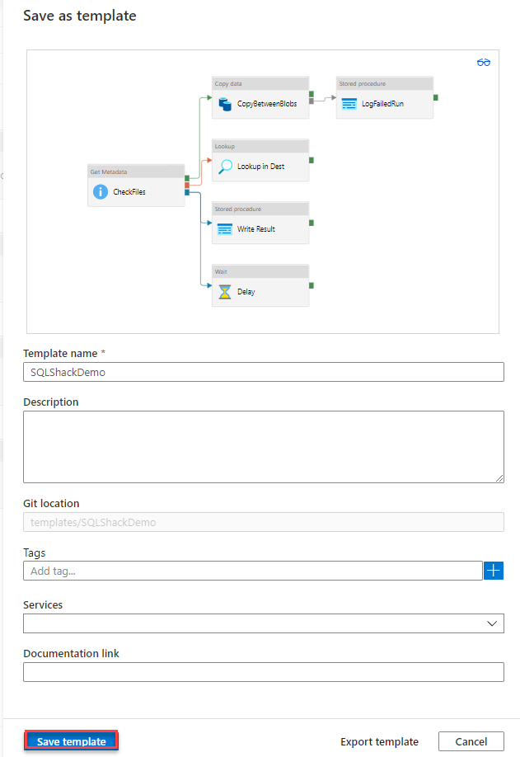
Task: Click the Git location field
Action: tap(264, 522)
